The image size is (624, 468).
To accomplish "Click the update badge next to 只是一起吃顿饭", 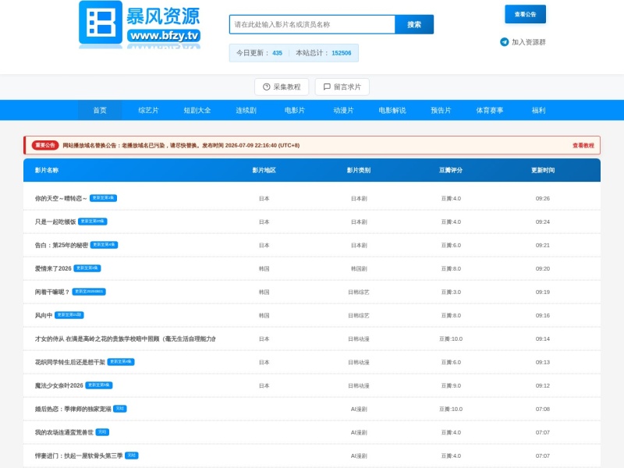I will [x=93, y=222].
